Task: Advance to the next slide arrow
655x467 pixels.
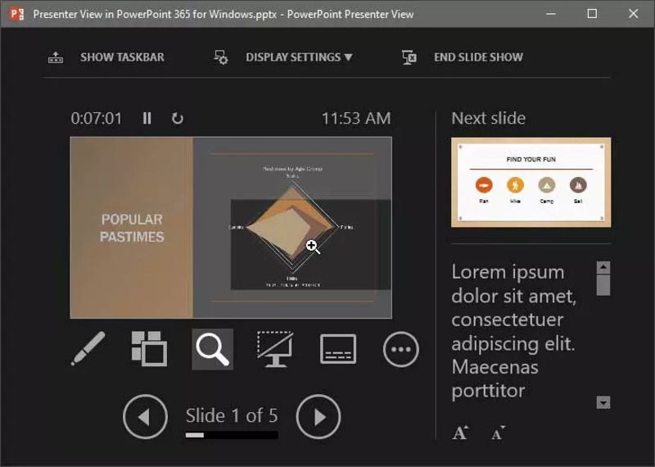Action: [x=318, y=417]
